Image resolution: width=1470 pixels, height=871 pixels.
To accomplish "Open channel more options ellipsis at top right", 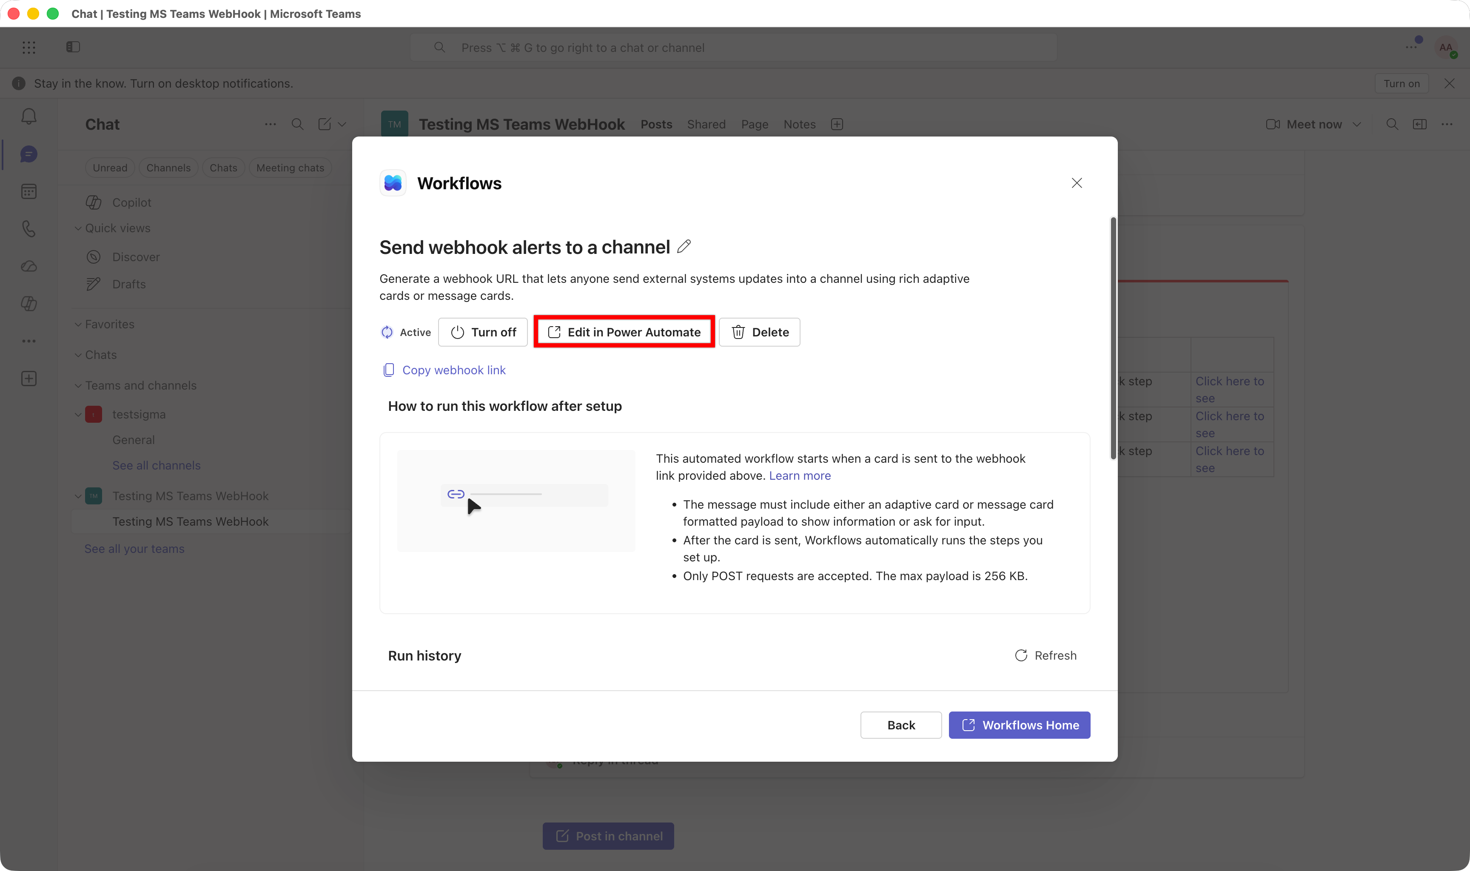I will tap(1447, 124).
